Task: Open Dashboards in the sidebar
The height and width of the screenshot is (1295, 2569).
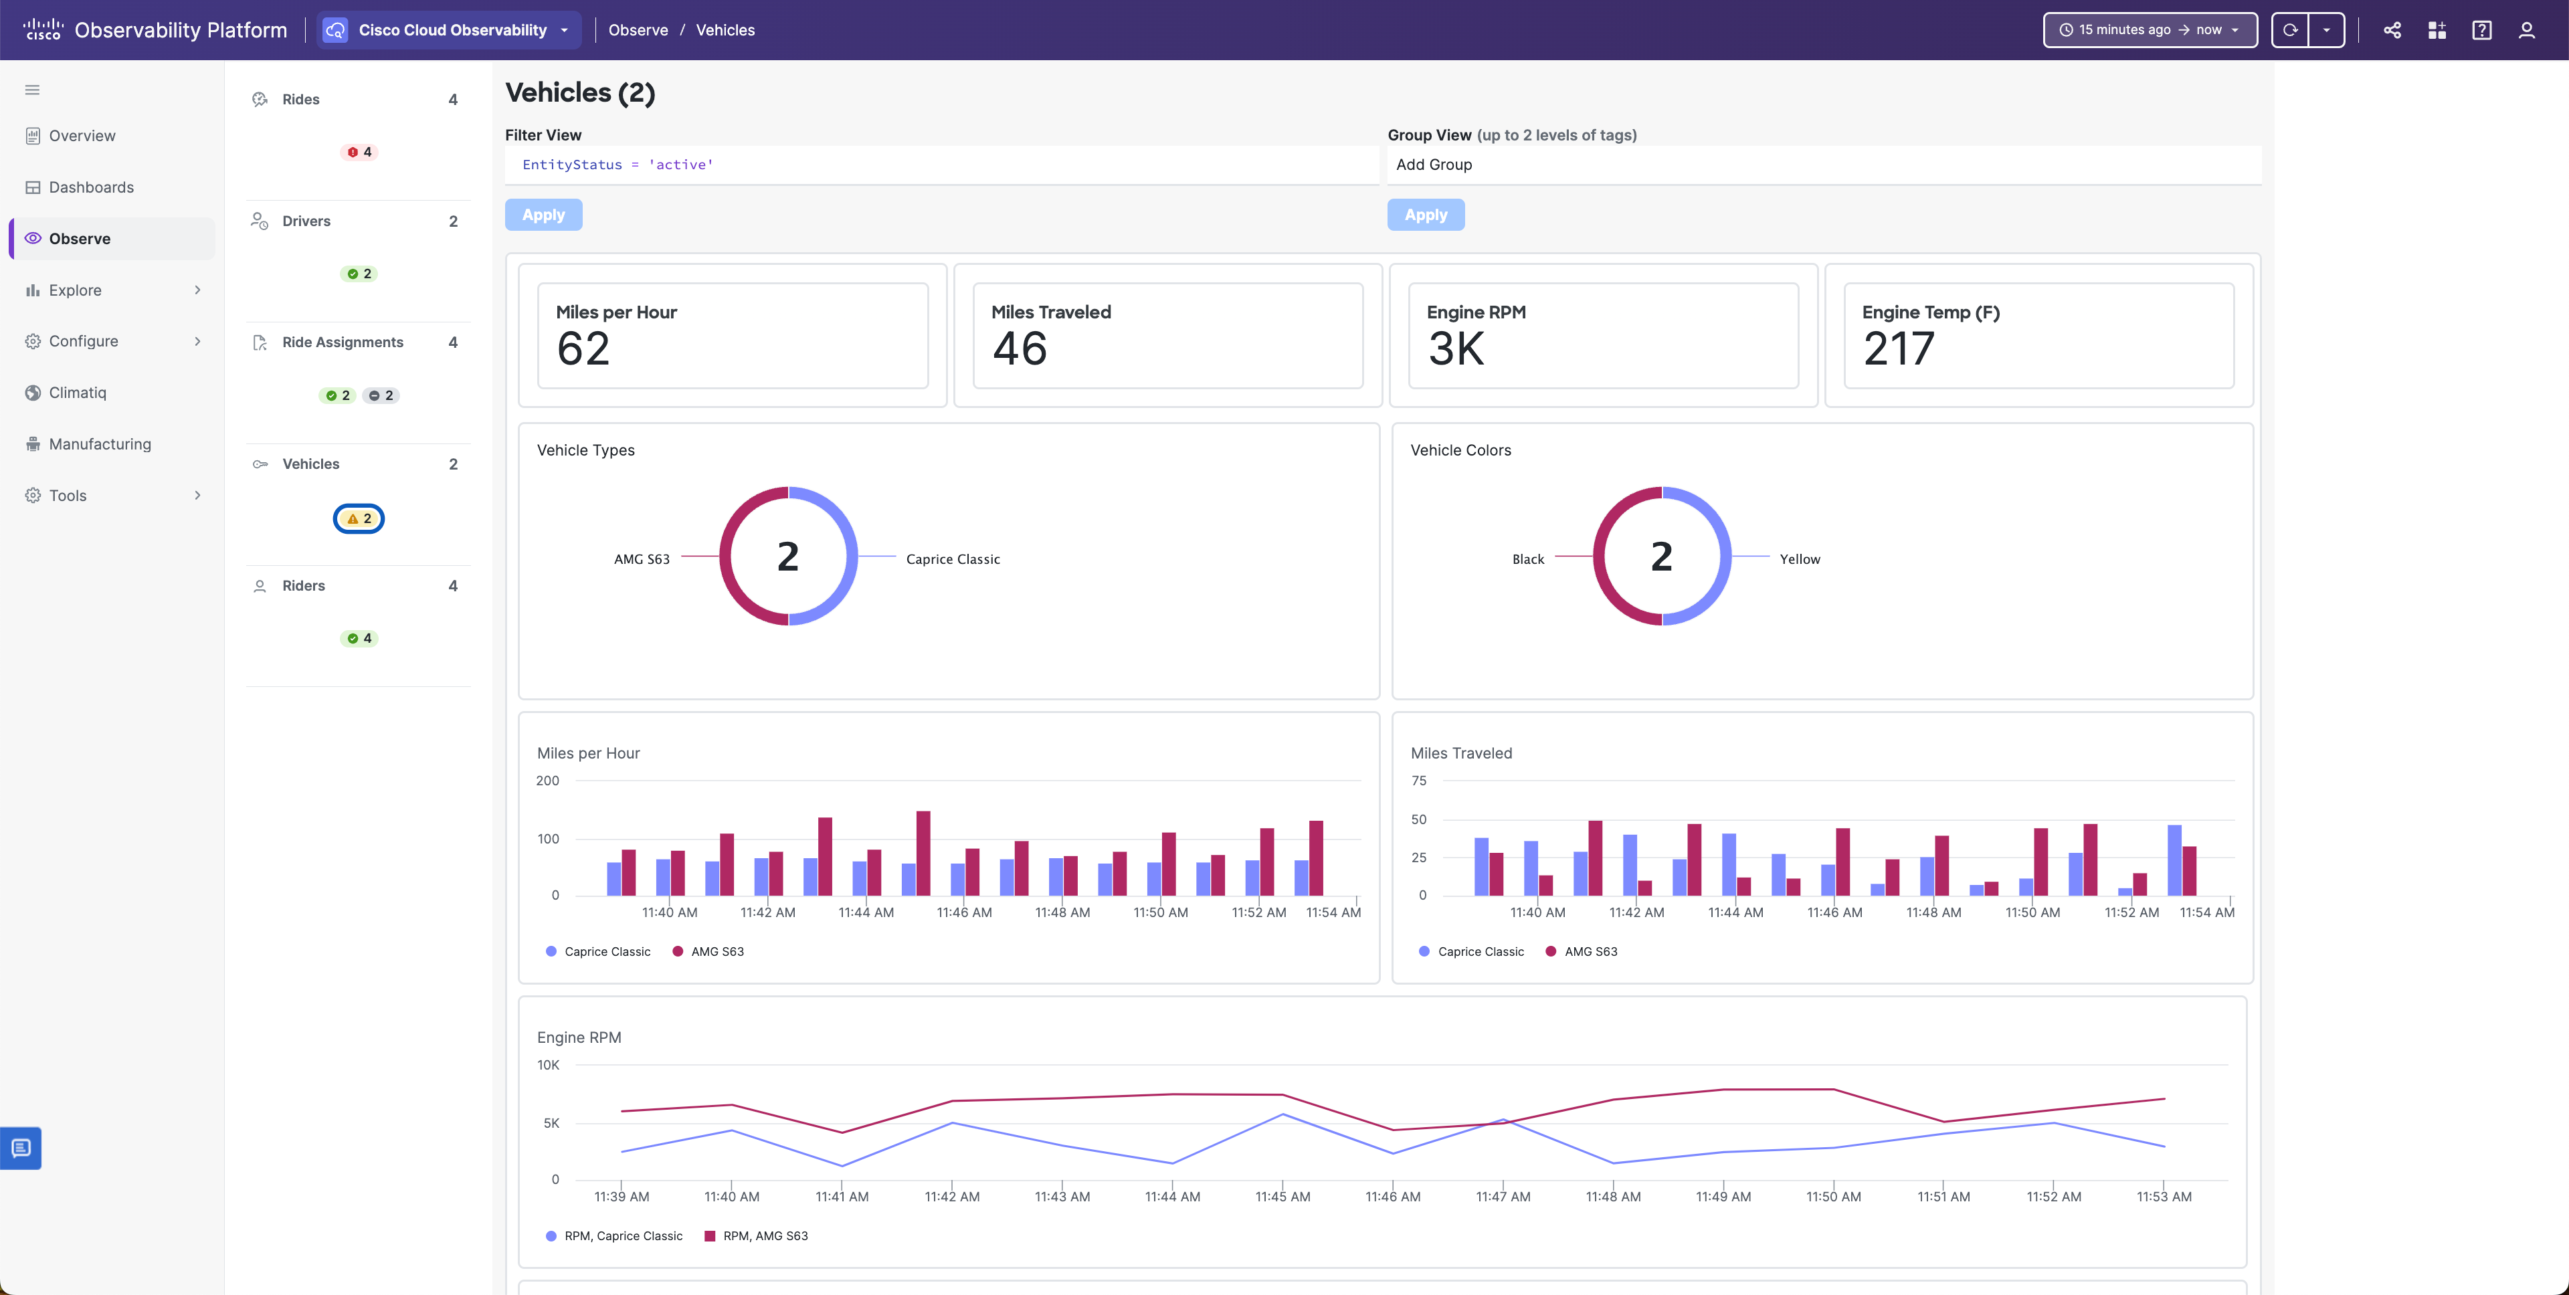Action: pos(91,187)
